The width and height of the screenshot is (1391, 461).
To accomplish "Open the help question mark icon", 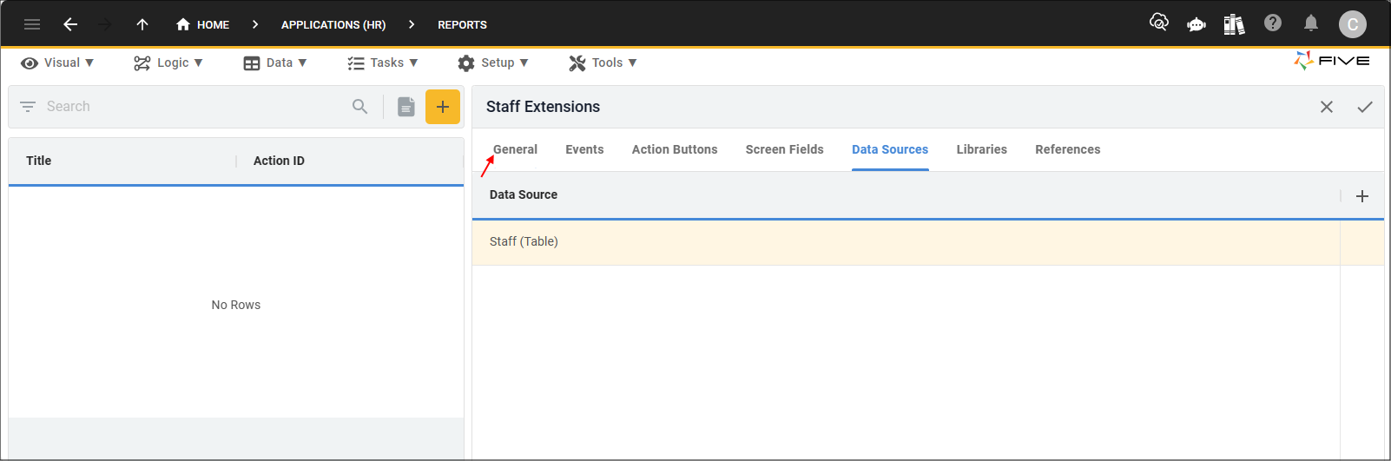I will (x=1272, y=23).
